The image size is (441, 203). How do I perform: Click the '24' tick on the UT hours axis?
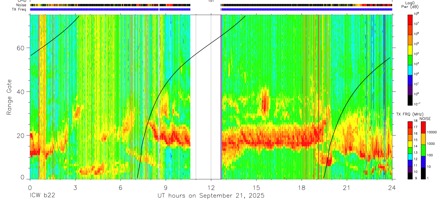coord(392,187)
